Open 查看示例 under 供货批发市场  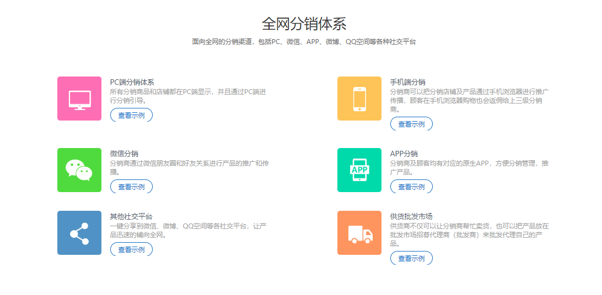[411, 258]
